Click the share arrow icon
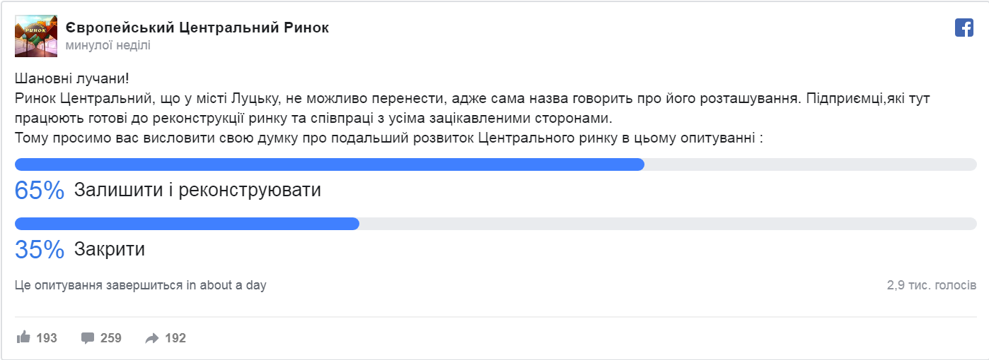This screenshot has height=360, width=989. 152,338
